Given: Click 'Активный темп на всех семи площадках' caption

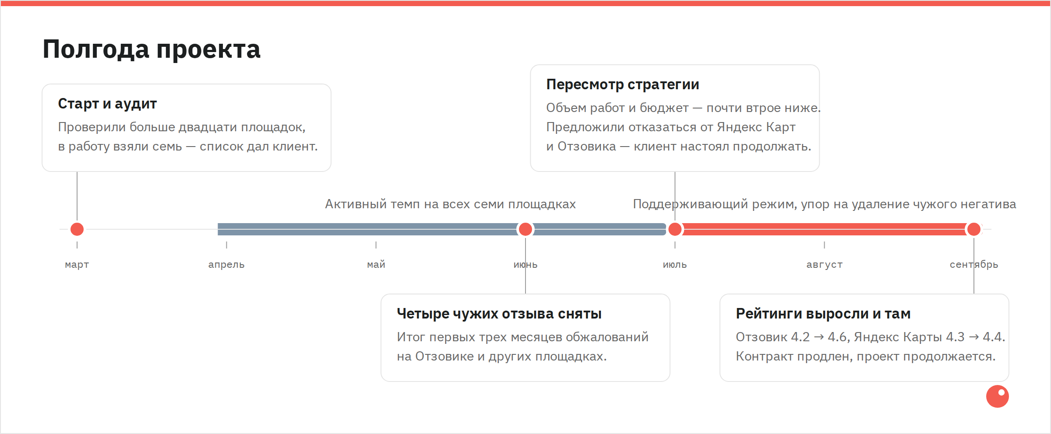Looking at the screenshot, I should [450, 204].
